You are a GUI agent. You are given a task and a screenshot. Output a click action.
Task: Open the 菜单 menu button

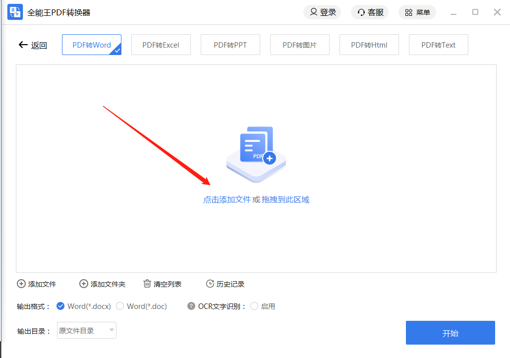[x=417, y=12]
